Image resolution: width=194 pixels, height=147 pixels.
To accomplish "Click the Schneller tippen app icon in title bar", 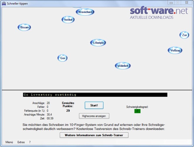I will (x=4, y=4).
